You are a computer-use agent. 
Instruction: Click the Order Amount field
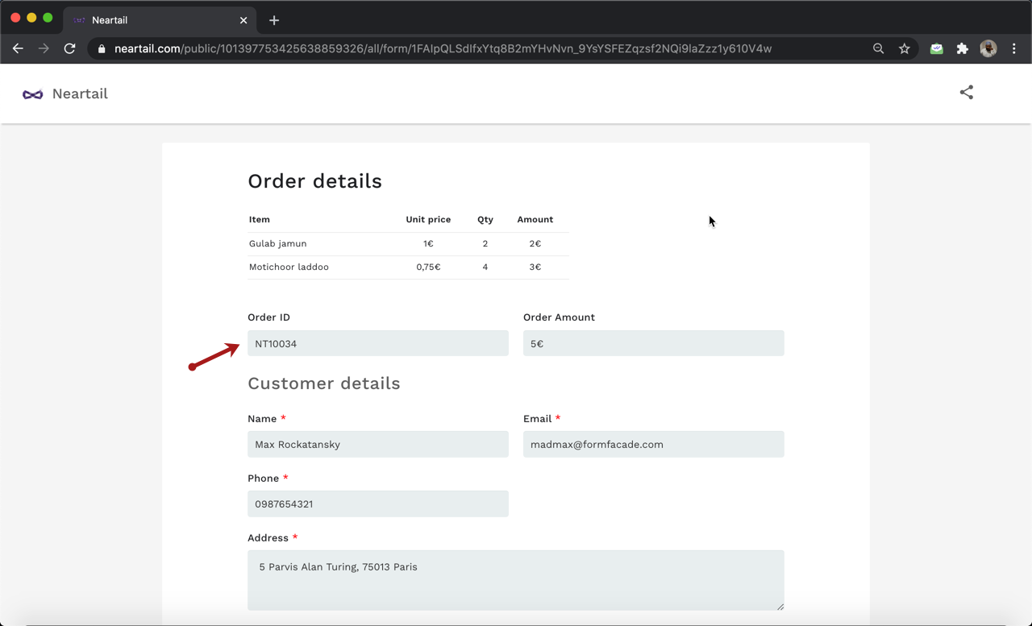653,343
